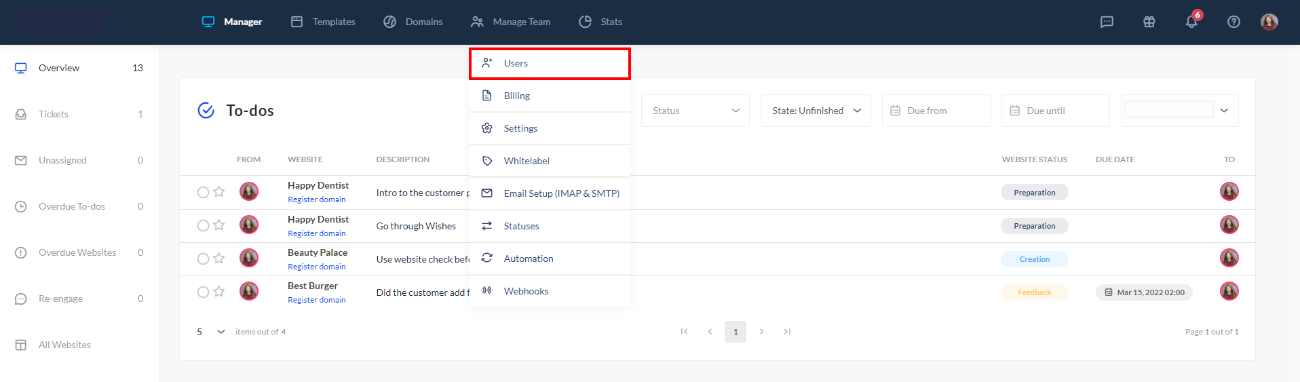Image resolution: width=1300 pixels, height=382 pixels.
Task: Star the Best Burger to-do
Action: coord(218,292)
